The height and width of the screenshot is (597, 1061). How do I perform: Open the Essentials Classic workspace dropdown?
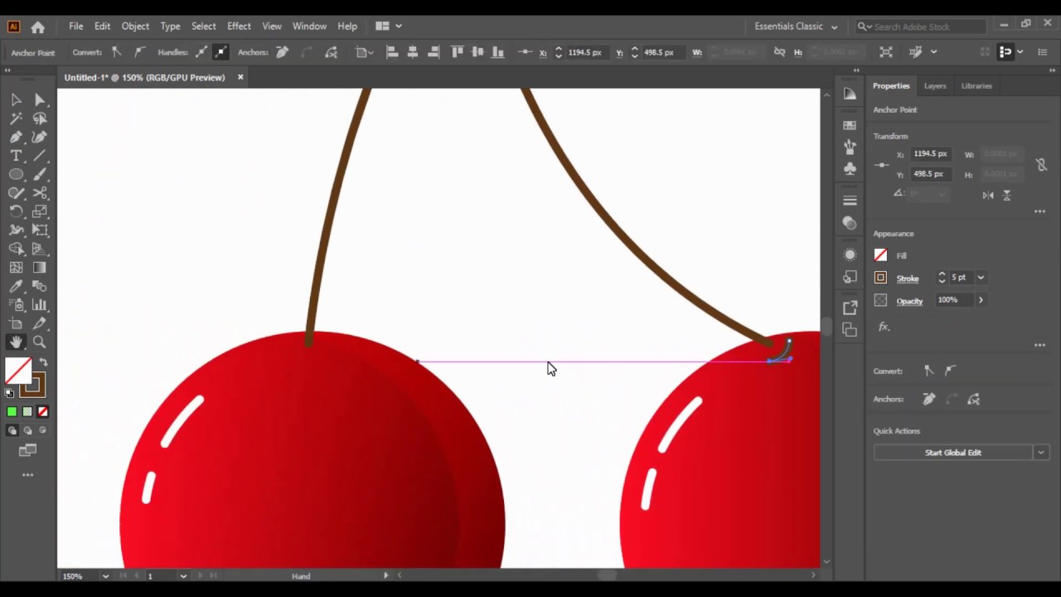pyautogui.click(x=796, y=27)
